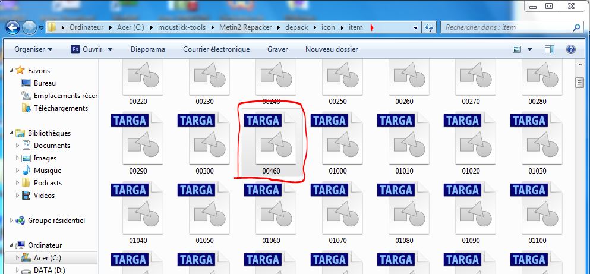Click Ordinateur in the address path
The height and width of the screenshot is (274, 590).
pos(87,27)
